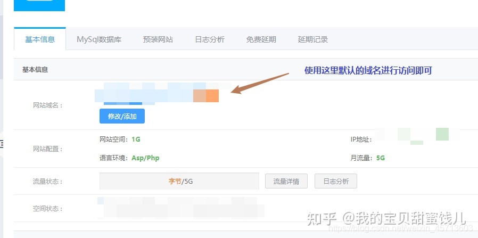Viewport: 478px width, 238px height.
Task: Open the MySql数据库 tab
Action: (x=99, y=39)
